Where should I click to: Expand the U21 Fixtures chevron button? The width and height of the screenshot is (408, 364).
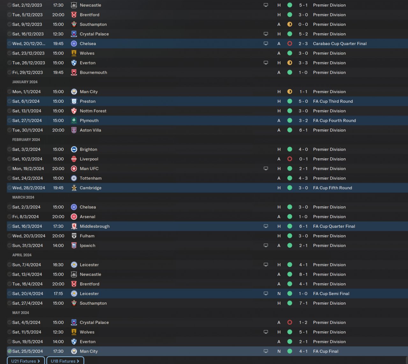pyautogui.click(x=25, y=361)
